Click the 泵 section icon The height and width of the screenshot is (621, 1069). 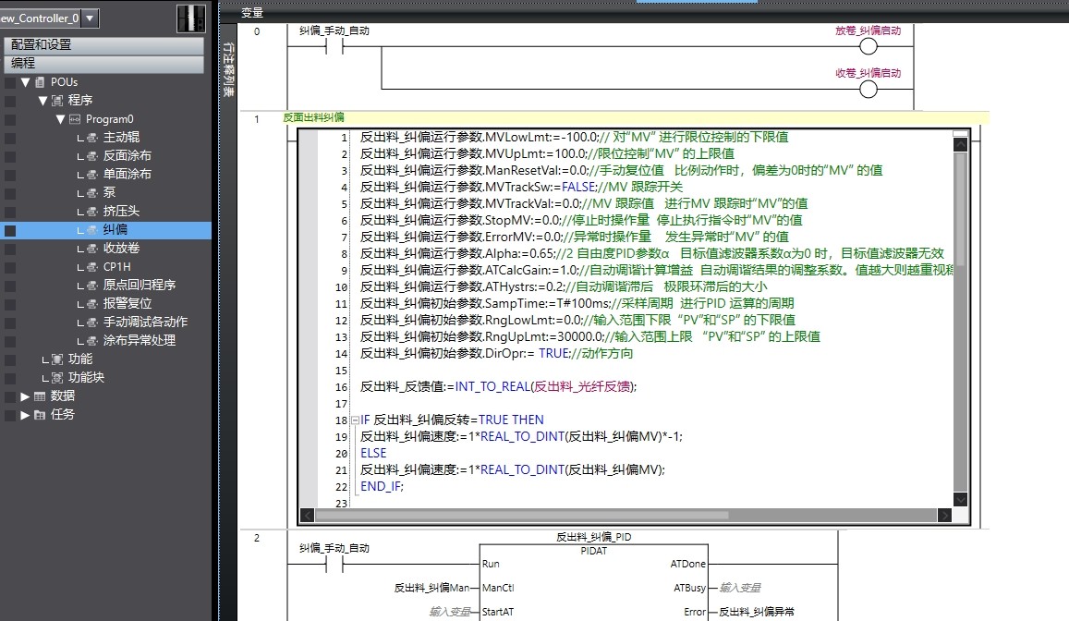click(x=92, y=193)
